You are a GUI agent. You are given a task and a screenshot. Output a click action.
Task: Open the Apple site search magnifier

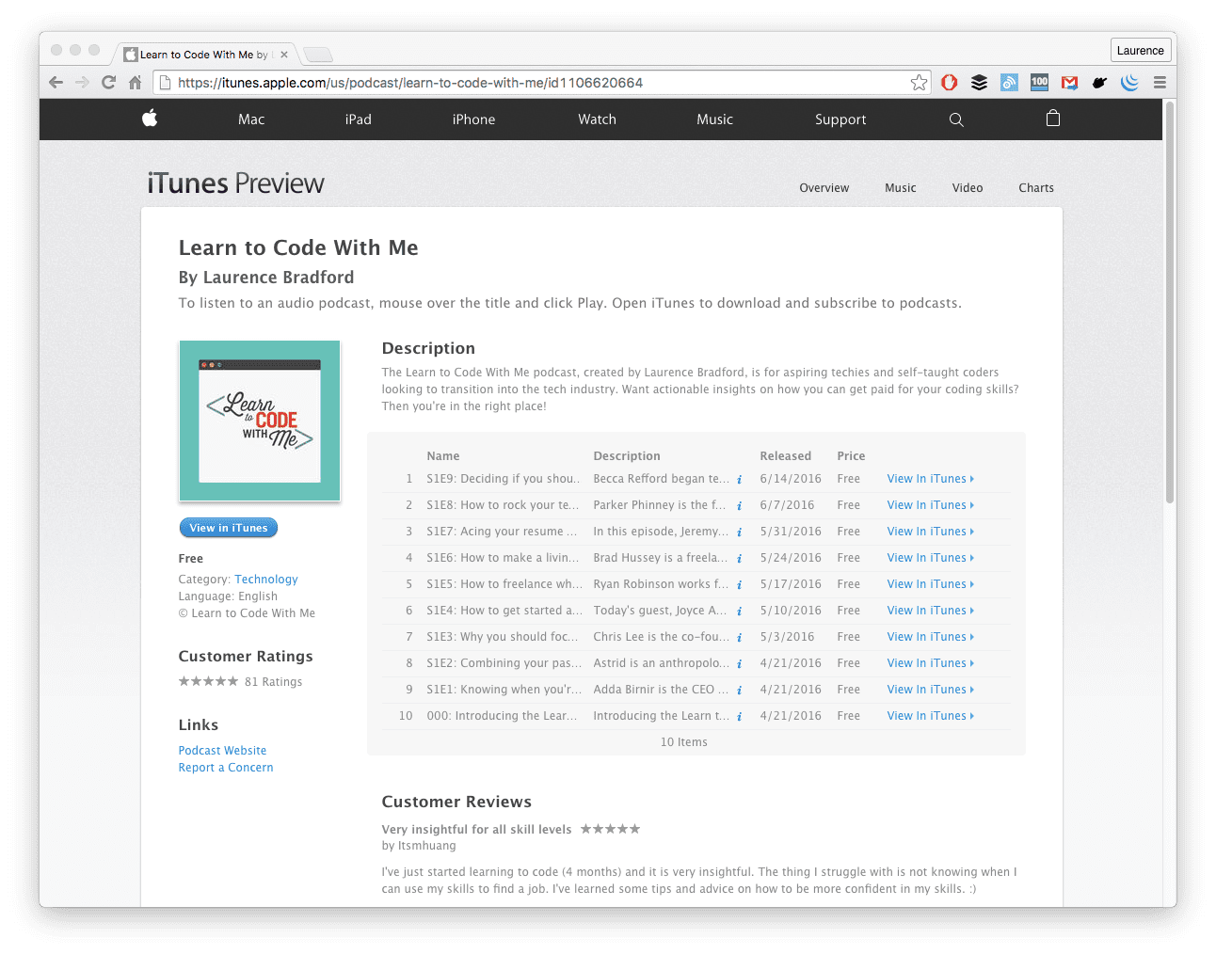click(x=956, y=119)
